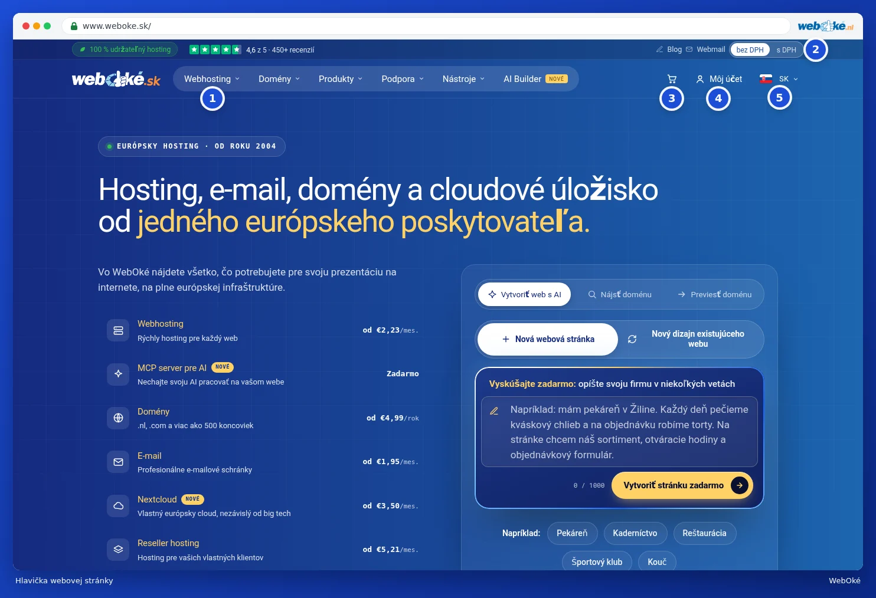Click Vytvoriť stránku zadarmo button

coord(682,485)
